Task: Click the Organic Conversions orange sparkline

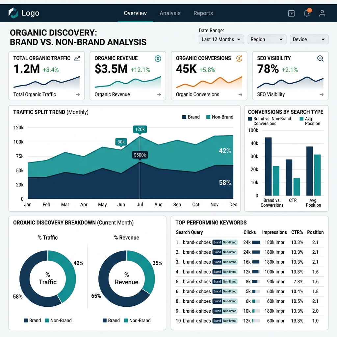Action: [209, 83]
